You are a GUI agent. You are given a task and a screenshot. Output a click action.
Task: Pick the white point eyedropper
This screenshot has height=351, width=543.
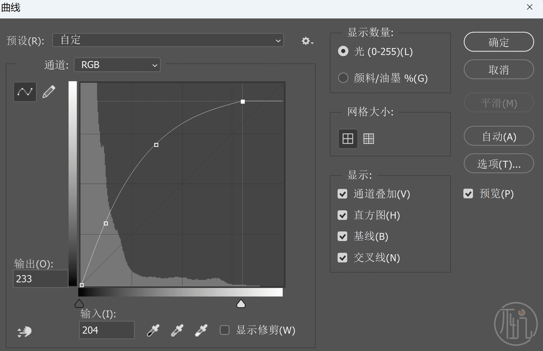click(x=201, y=330)
